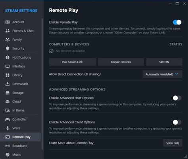Turn on Enable Advanced Host Options
The width and height of the screenshot is (188, 159).
point(177,98)
